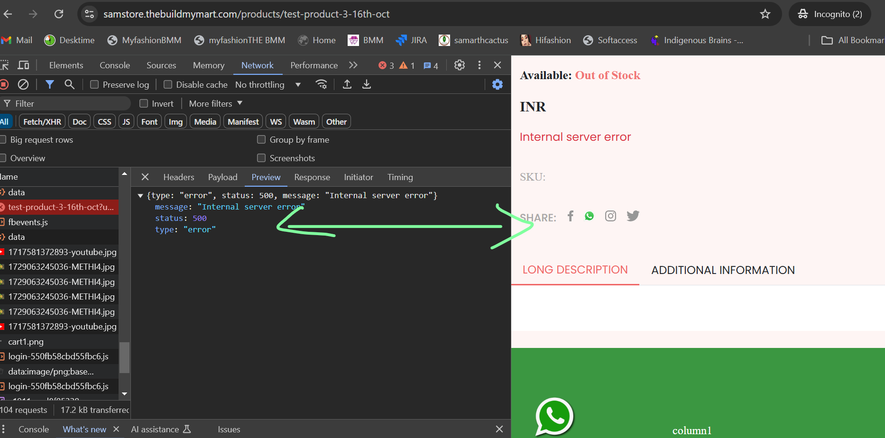
Task: Open the Sources tab
Action: click(161, 65)
